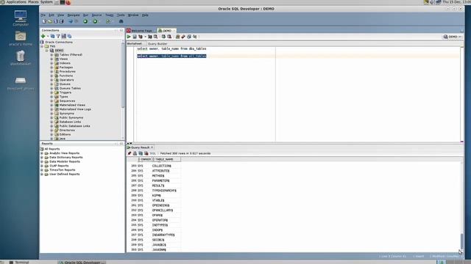Viewport: 471px width, 264px height.
Task: Sort by the OWNER column header
Action: (145, 159)
